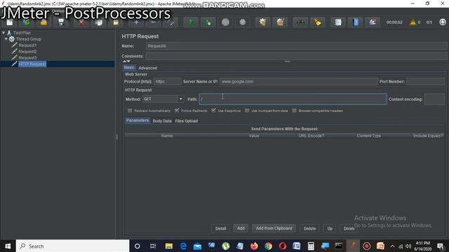The height and width of the screenshot is (252, 449).
Task: Open Calculator from the taskbar
Action: click(x=311, y=246)
